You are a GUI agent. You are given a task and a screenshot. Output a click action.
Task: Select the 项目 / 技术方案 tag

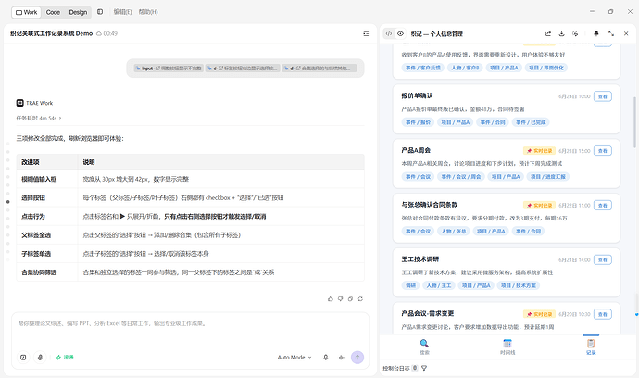[519, 285]
